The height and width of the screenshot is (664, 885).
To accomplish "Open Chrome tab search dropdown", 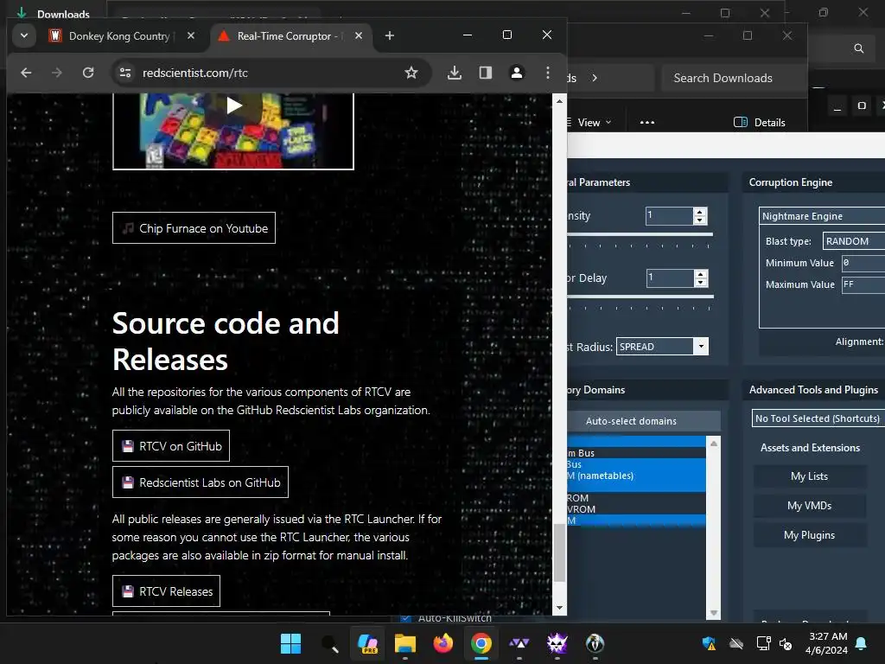I will click(x=23, y=35).
